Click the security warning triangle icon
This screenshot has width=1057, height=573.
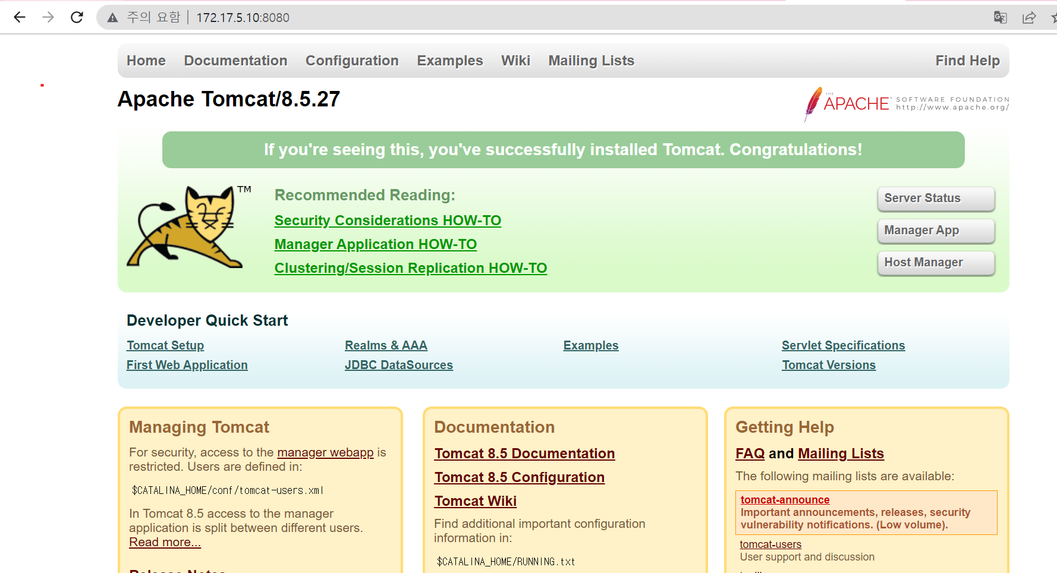click(x=112, y=18)
